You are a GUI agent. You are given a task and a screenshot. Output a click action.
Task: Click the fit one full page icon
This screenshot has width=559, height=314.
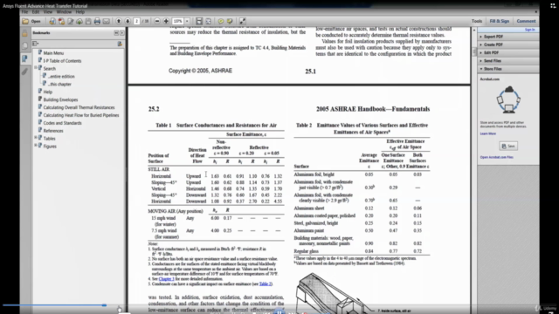(208, 21)
